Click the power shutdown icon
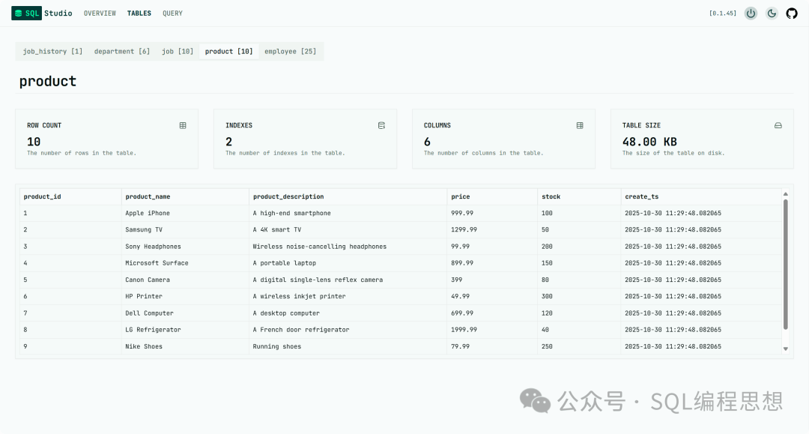Screen dimensions: 809x434 coord(751,13)
